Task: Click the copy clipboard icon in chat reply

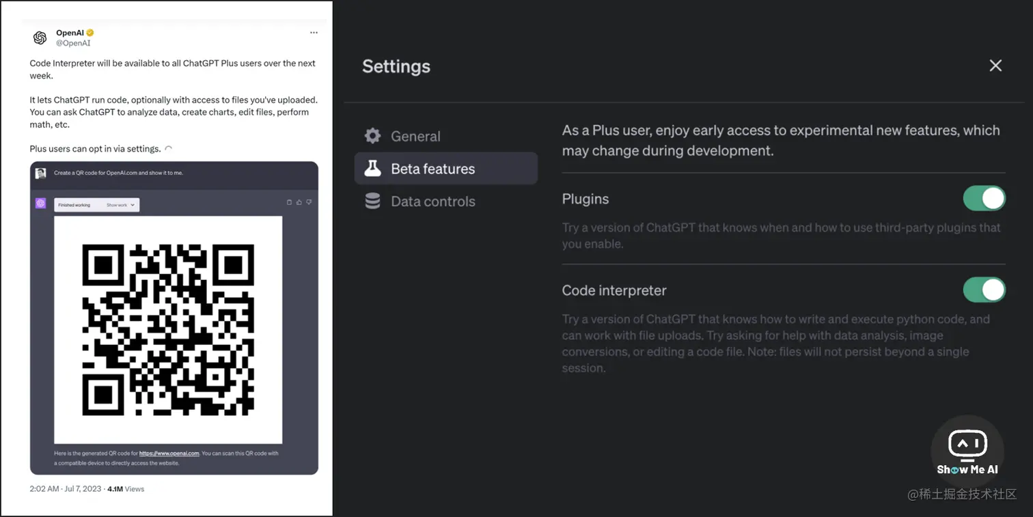Action: pyautogui.click(x=289, y=202)
